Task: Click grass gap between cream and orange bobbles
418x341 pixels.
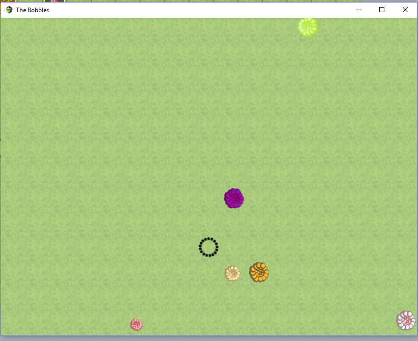Action: click(245, 273)
